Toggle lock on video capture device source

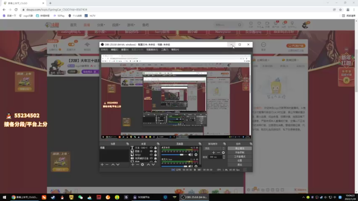[x=155, y=158]
